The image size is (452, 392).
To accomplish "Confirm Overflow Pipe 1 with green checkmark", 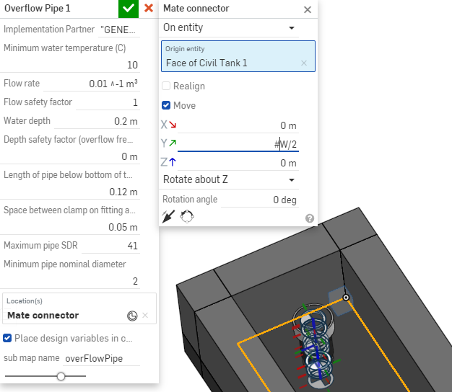I will 129,9.
